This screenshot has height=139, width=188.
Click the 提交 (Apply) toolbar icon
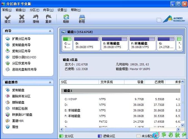coord(8,19)
